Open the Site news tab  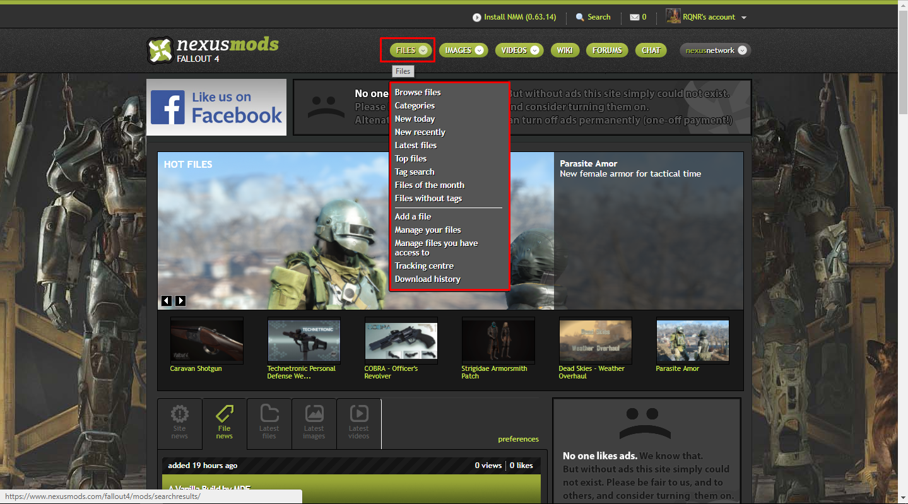pos(180,423)
